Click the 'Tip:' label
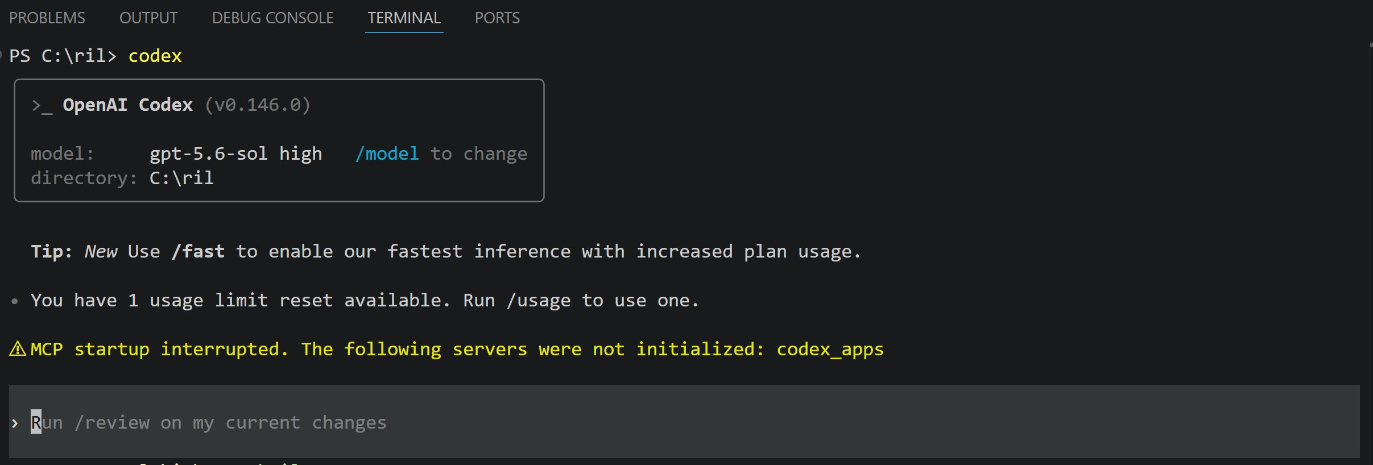 [x=52, y=251]
